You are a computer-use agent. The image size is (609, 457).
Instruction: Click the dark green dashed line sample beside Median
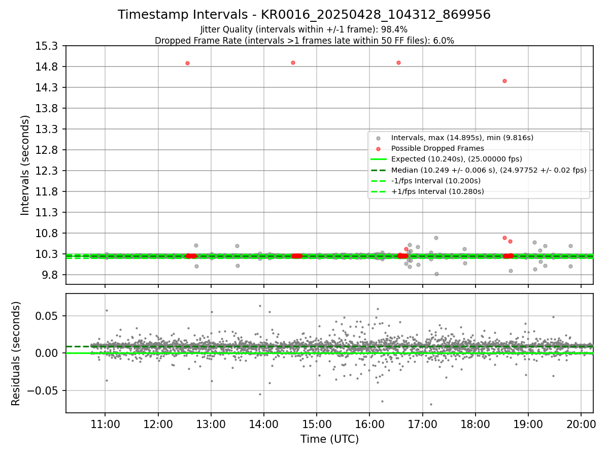tap(379, 170)
